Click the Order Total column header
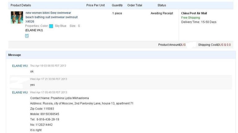Viewport: 238px width, 133px height. pyautogui.click(x=135, y=5)
